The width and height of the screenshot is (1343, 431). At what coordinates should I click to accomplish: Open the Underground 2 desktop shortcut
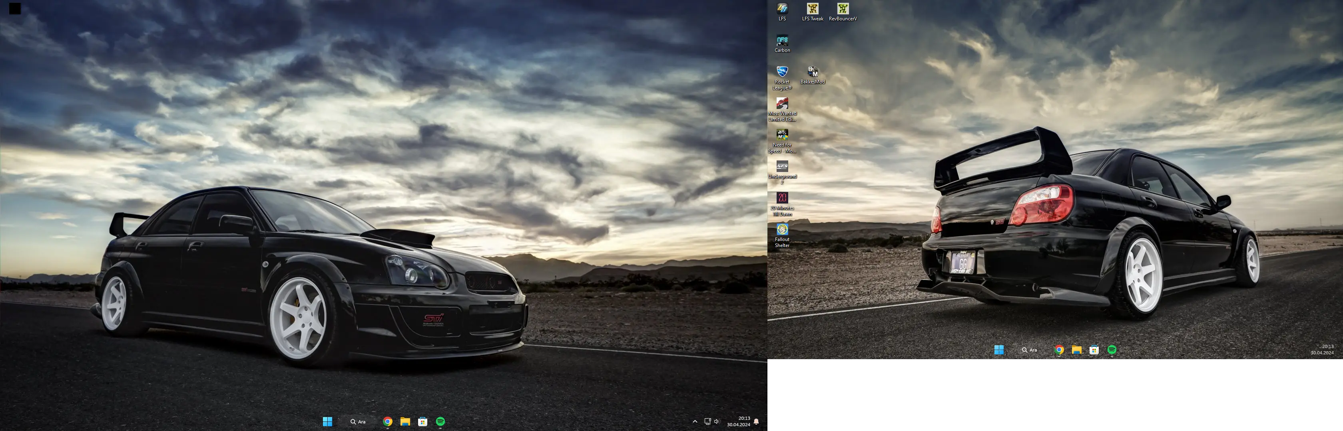pyautogui.click(x=782, y=173)
